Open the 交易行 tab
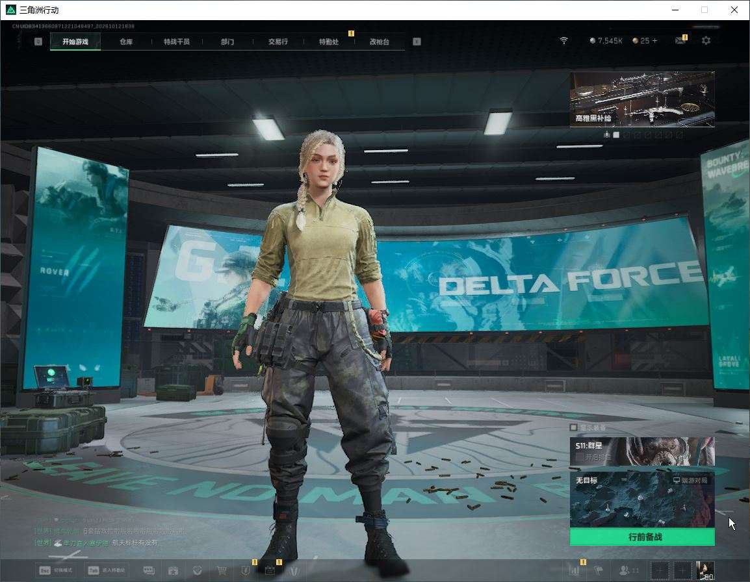The image size is (750, 582). 278,42
